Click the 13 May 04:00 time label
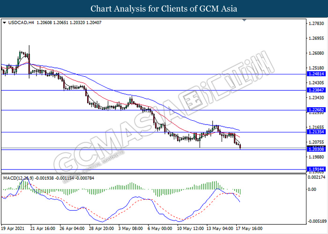 coord(220,228)
